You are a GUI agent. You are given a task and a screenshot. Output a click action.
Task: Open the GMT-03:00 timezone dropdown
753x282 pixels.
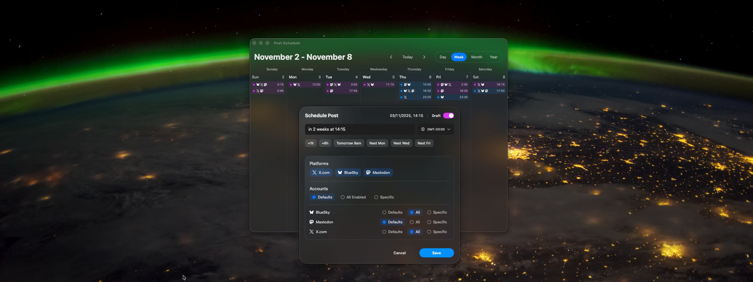[435, 129]
